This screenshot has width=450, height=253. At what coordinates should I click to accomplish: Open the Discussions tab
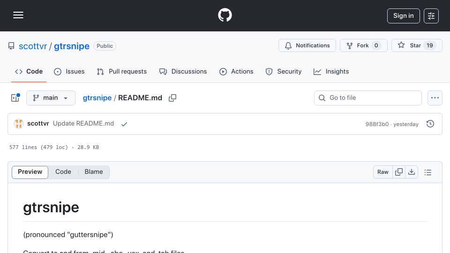pyautogui.click(x=183, y=71)
